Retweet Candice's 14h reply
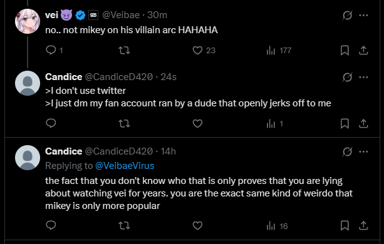Image resolution: width=384 pixels, height=244 pixels. [x=124, y=225]
